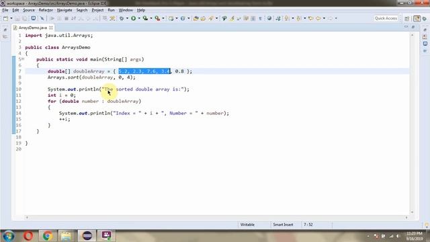
Task: Click the Coverage run toolbar icon
Action: coord(145,18)
